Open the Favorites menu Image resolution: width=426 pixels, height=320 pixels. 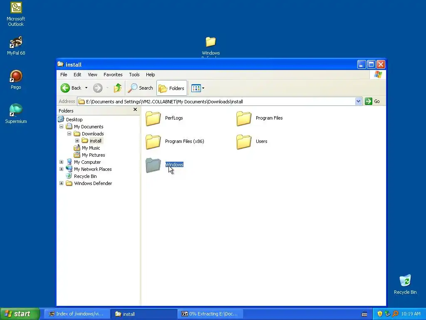113,75
